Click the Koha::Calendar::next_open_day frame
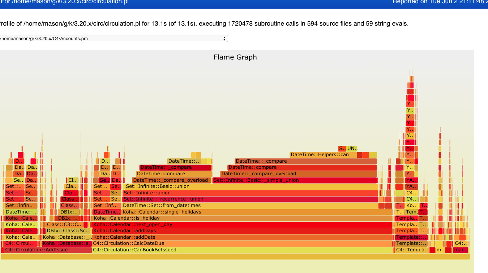The width and height of the screenshot is (488, 273). pos(242,225)
